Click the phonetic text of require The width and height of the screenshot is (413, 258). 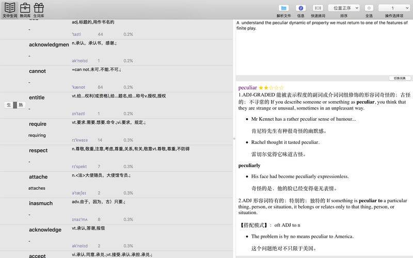click(80, 140)
